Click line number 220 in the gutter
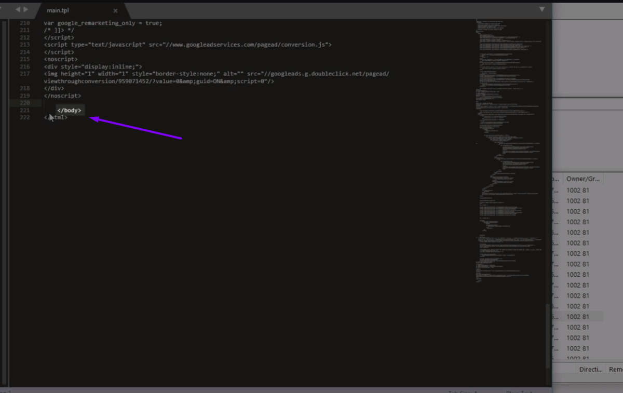This screenshot has width=623, height=393. 24,103
